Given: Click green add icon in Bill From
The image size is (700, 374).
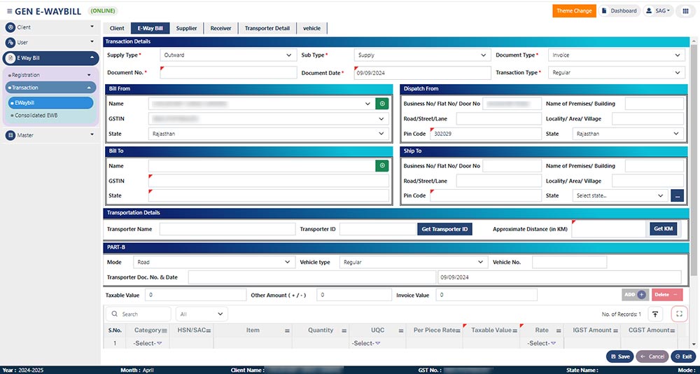Looking at the screenshot, I should pos(382,104).
